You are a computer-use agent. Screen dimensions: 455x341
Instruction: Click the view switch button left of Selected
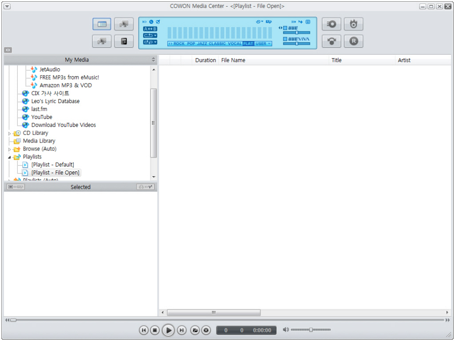16,187
